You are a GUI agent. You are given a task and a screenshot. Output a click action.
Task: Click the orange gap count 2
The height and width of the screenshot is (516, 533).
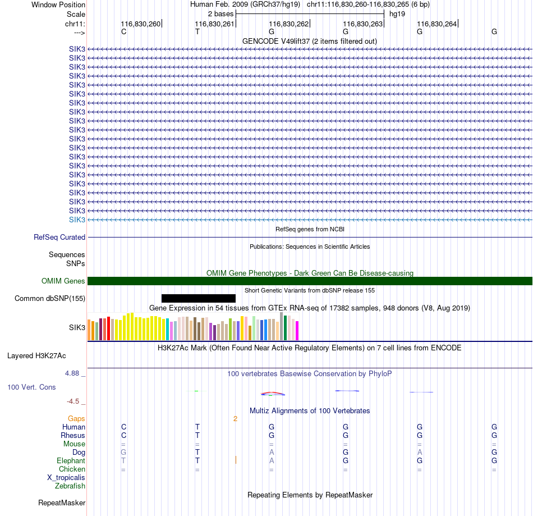[x=235, y=419]
